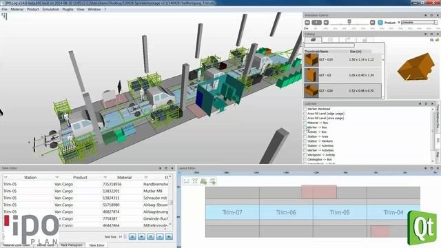Select material cell 735318936
441x248 pixels.
(112, 184)
